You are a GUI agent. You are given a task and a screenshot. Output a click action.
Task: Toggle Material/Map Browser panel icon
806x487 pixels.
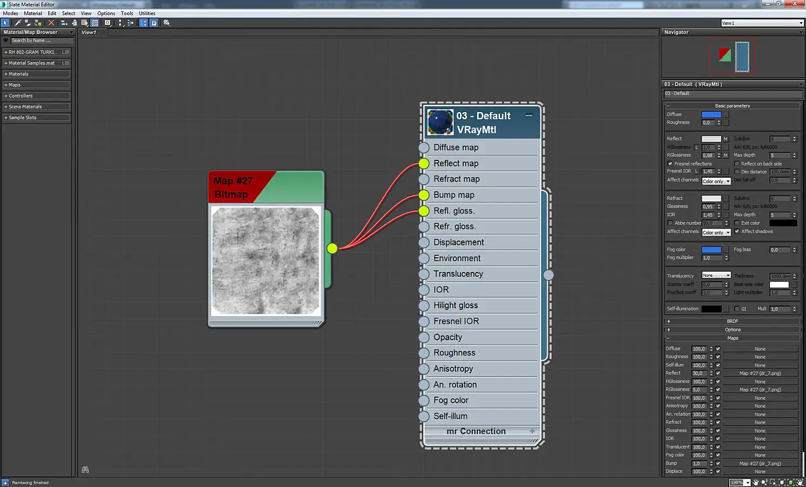[x=144, y=23]
